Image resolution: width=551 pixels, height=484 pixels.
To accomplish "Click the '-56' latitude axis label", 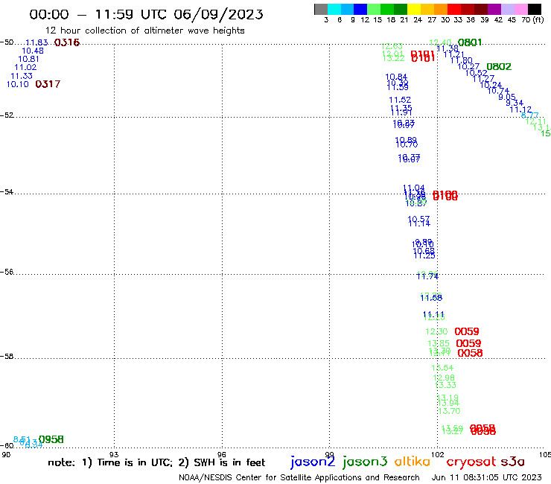I will 7,272.
